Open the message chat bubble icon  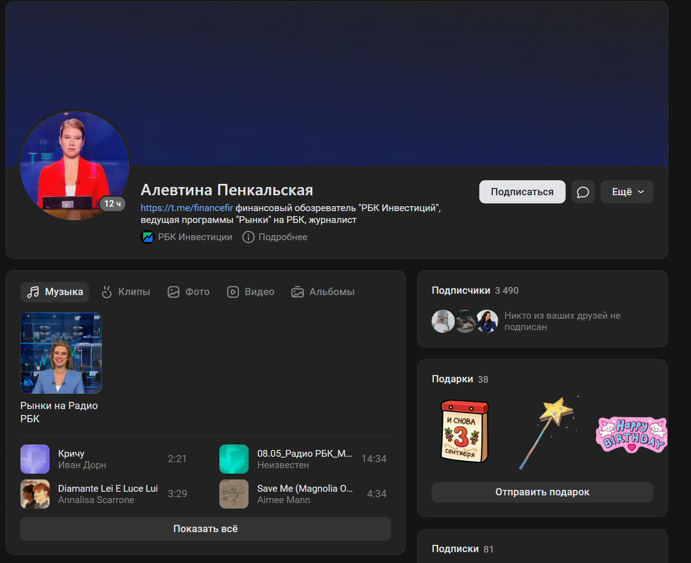coord(583,192)
